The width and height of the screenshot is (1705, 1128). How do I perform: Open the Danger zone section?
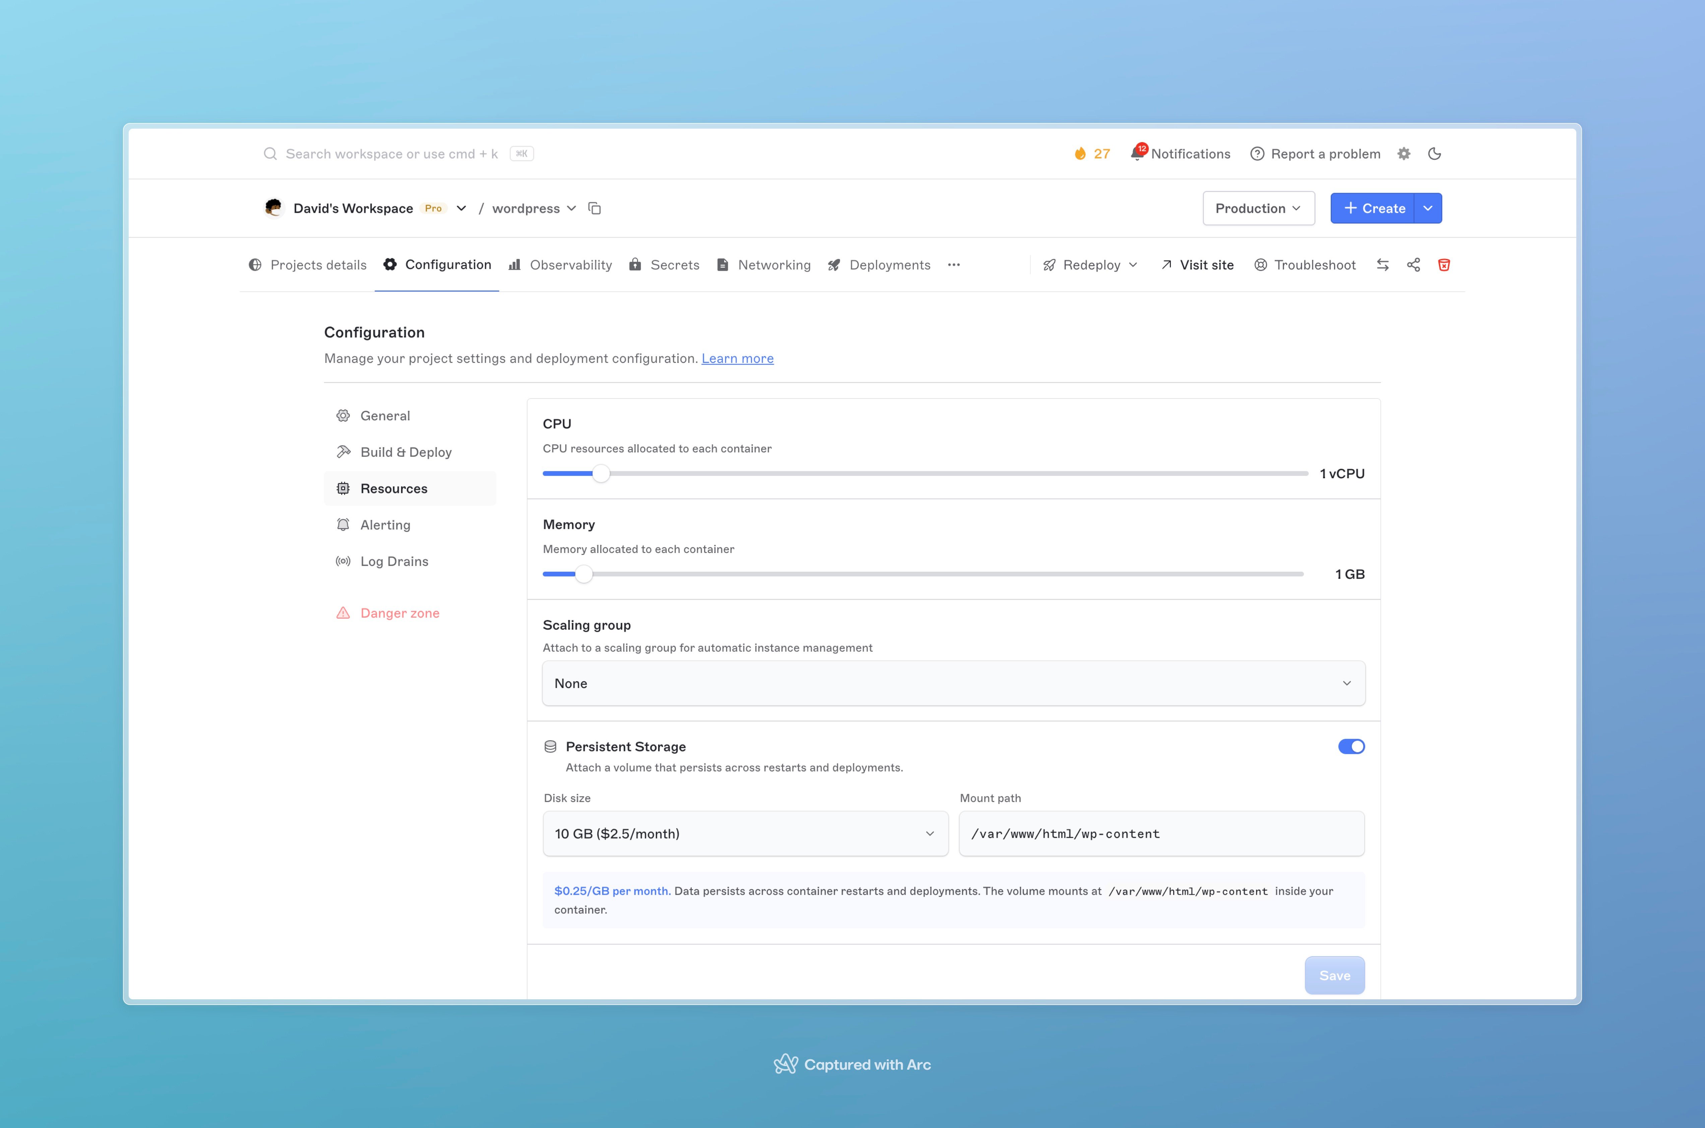pos(410,613)
